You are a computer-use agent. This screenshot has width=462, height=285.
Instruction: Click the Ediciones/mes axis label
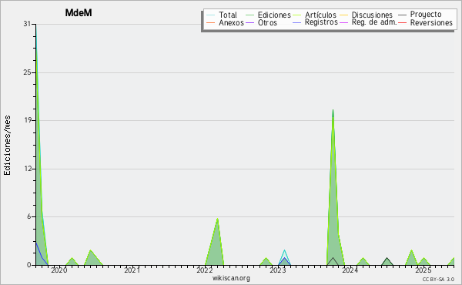[x=7, y=146]
